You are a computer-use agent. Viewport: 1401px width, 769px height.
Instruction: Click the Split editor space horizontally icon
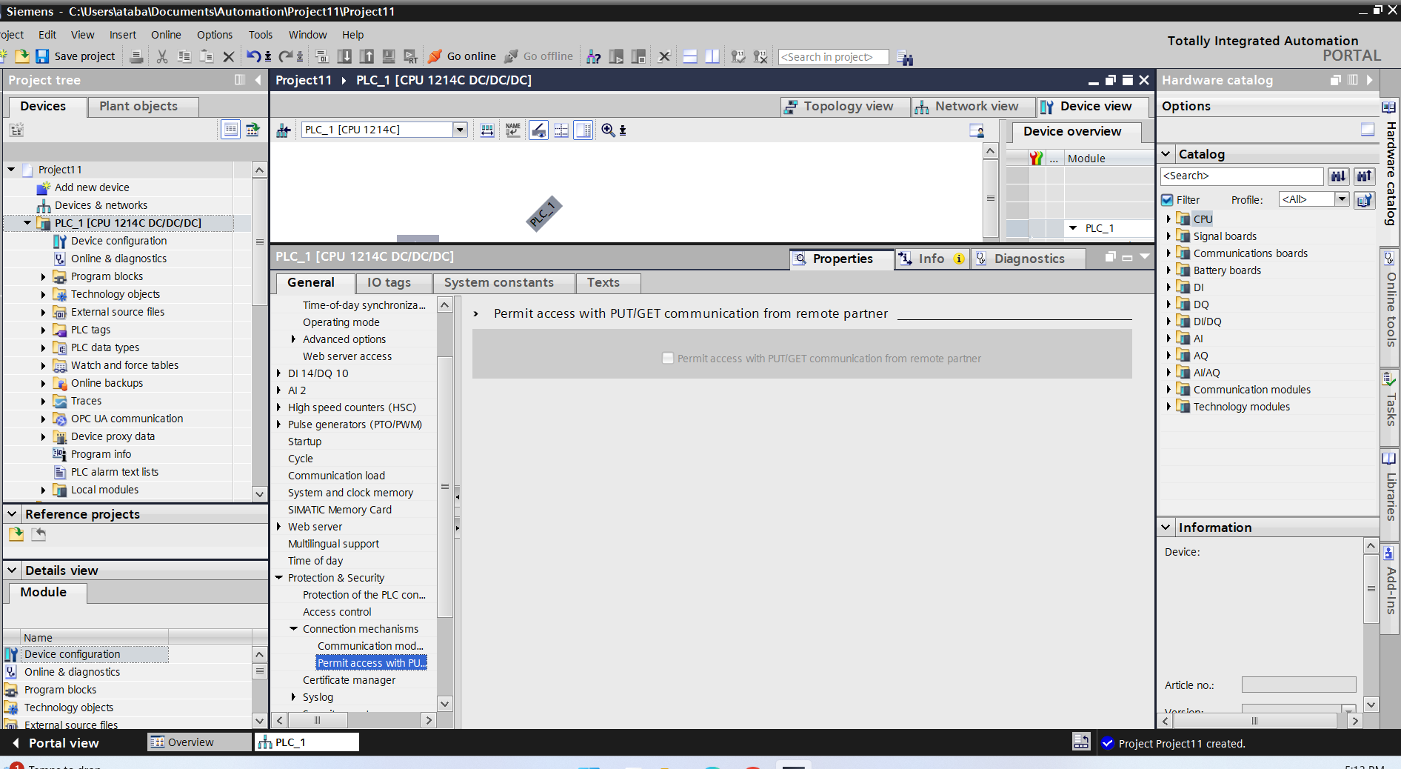click(x=690, y=56)
